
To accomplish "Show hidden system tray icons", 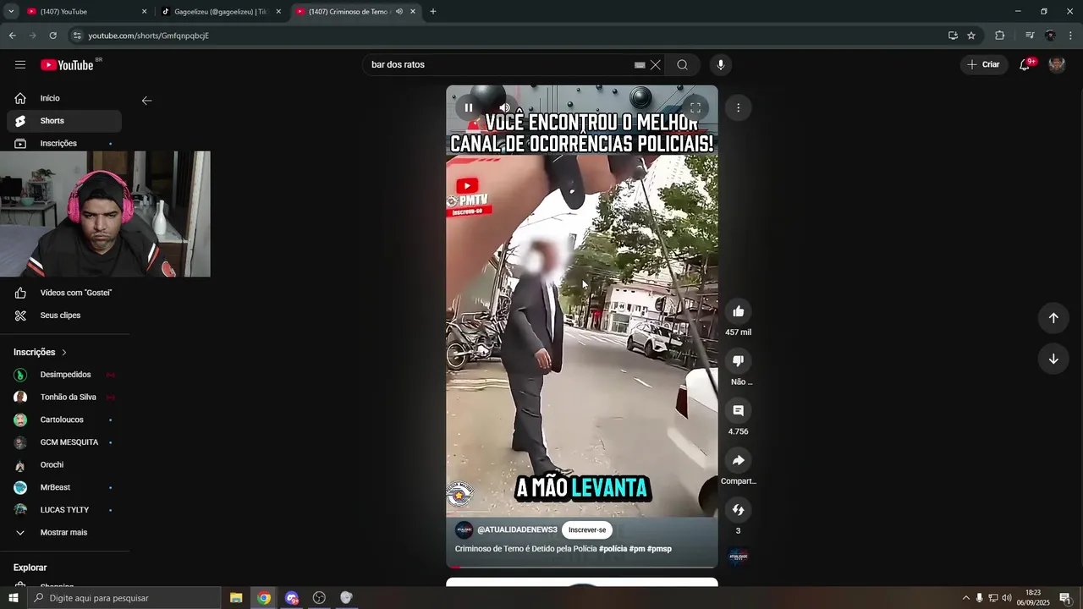I will click(966, 598).
